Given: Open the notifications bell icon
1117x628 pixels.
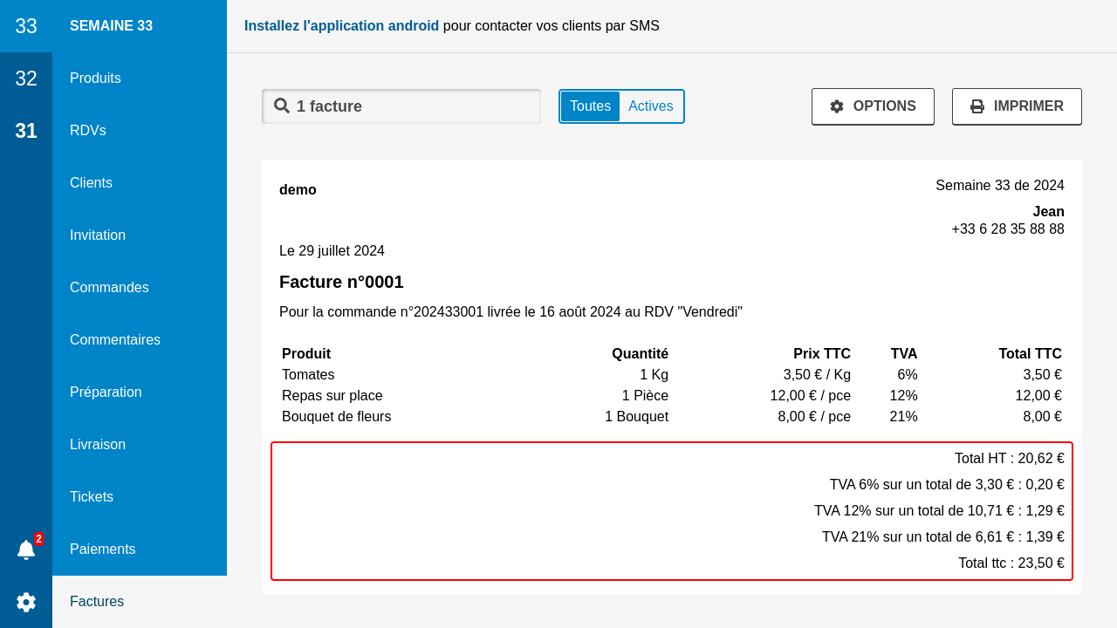Looking at the screenshot, I should (x=26, y=549).
